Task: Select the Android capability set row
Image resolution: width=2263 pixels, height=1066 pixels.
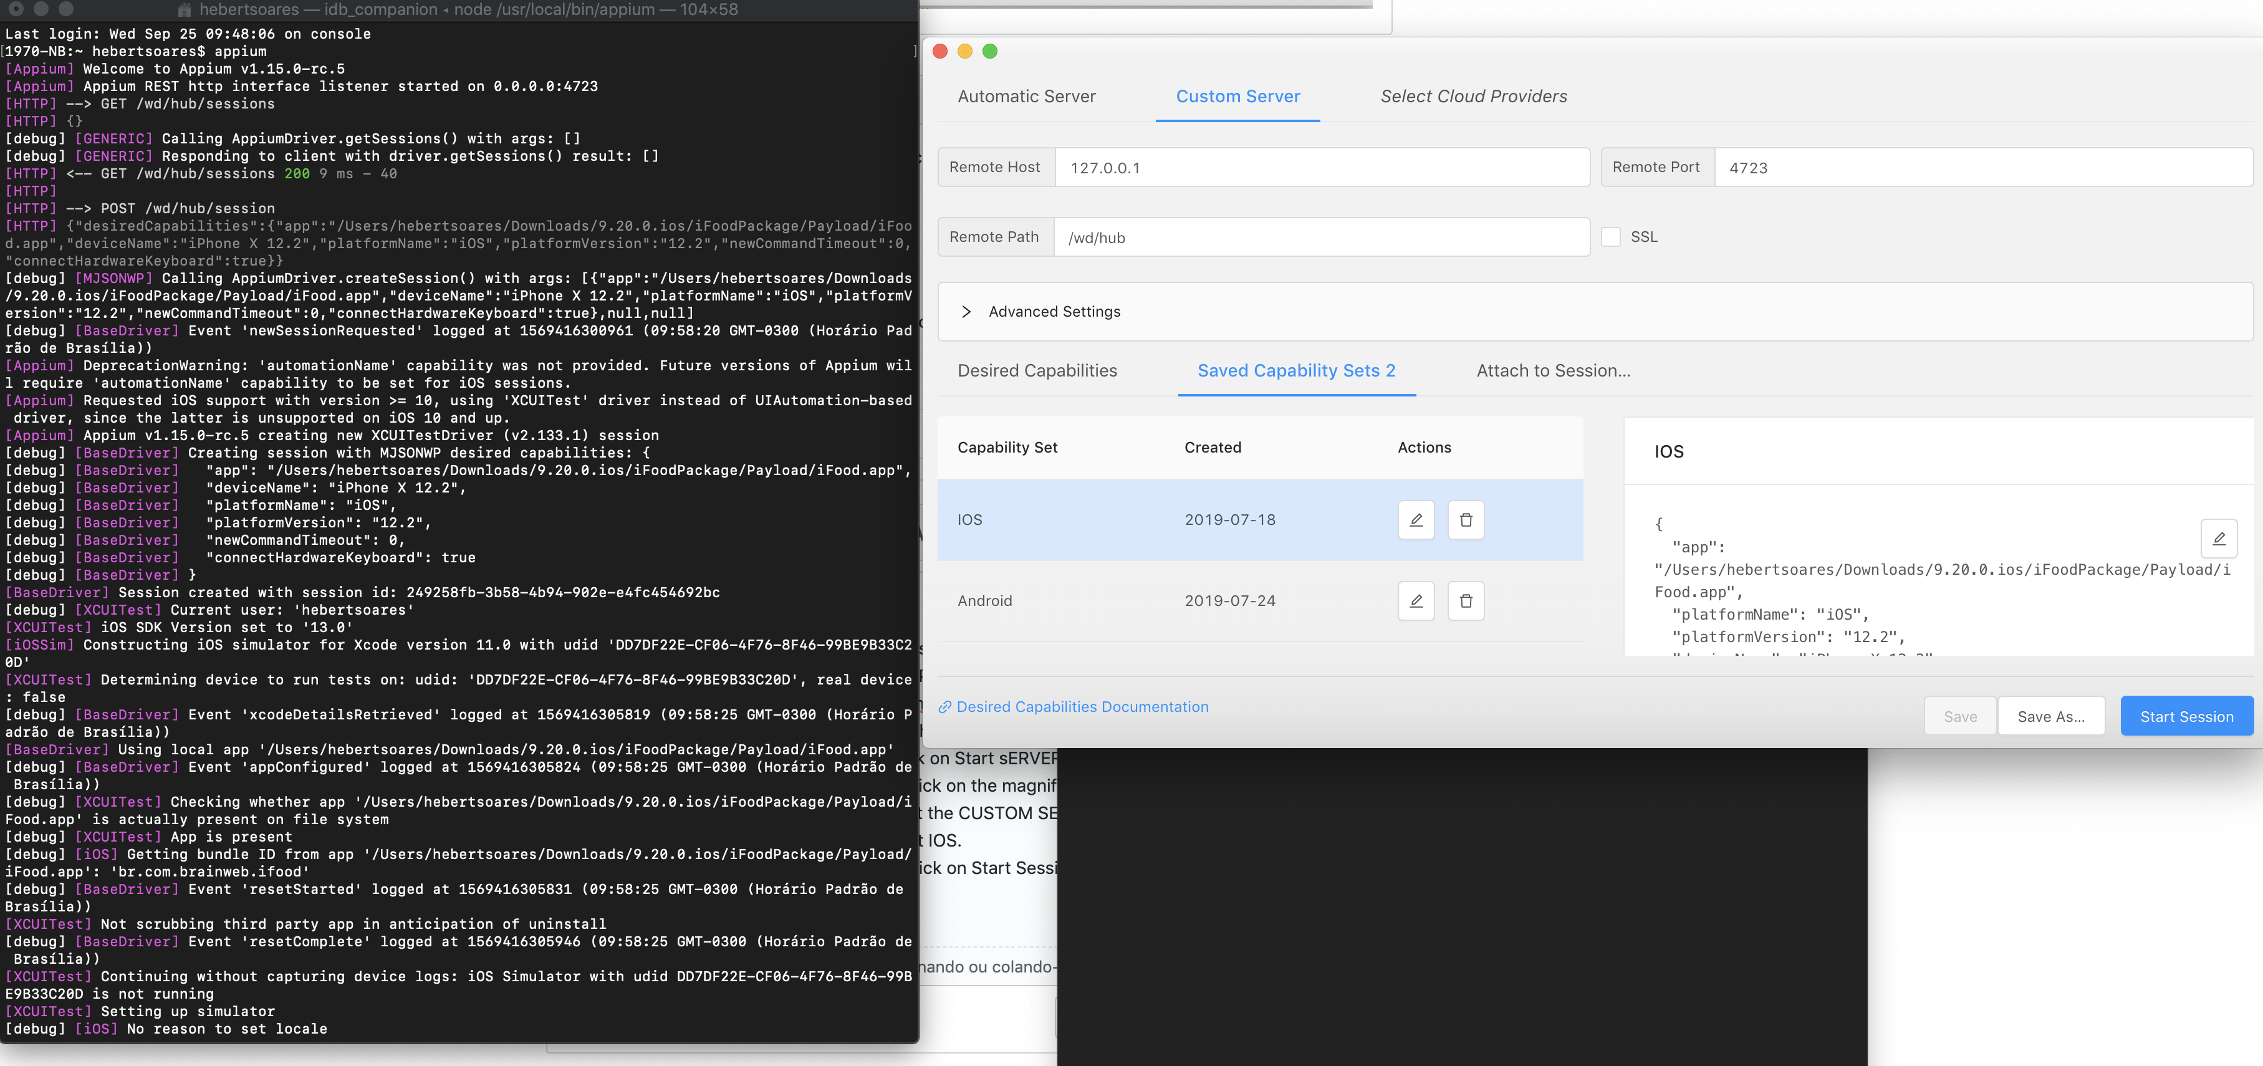Action: tap(1260, 600)
